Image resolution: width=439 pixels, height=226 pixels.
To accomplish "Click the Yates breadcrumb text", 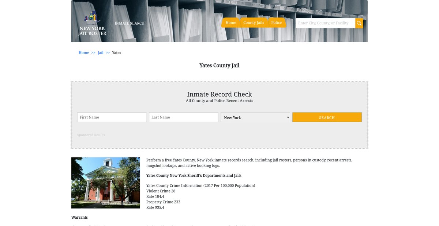I will (116, 53).
